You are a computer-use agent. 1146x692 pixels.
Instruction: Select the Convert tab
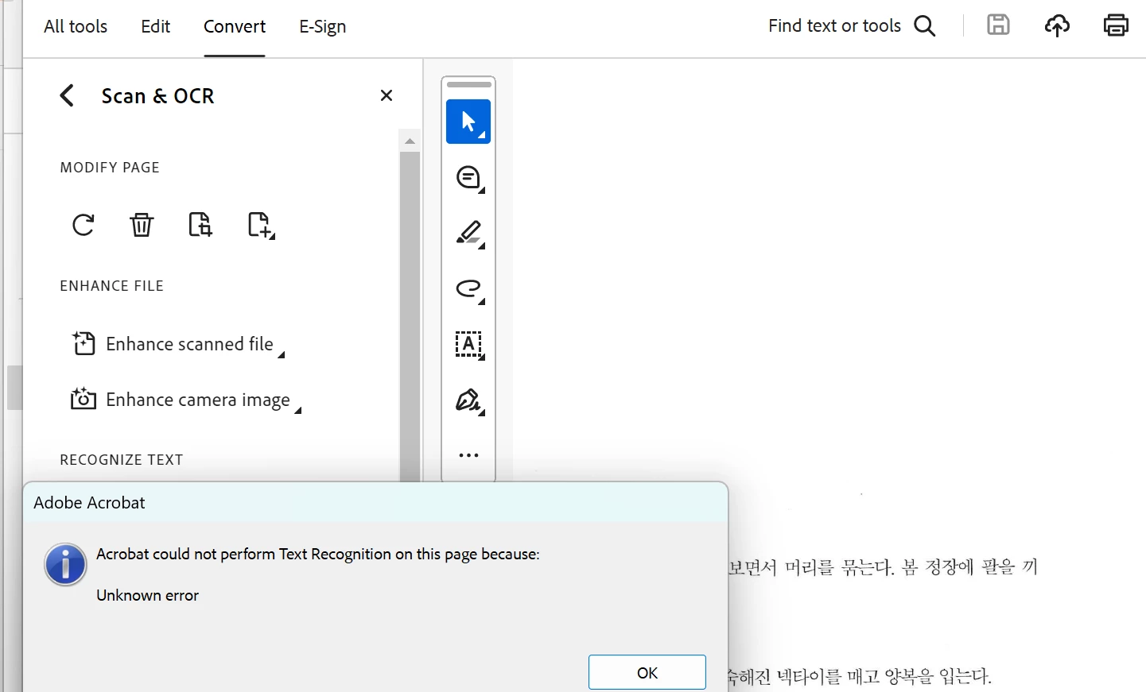tap(235, 26)
